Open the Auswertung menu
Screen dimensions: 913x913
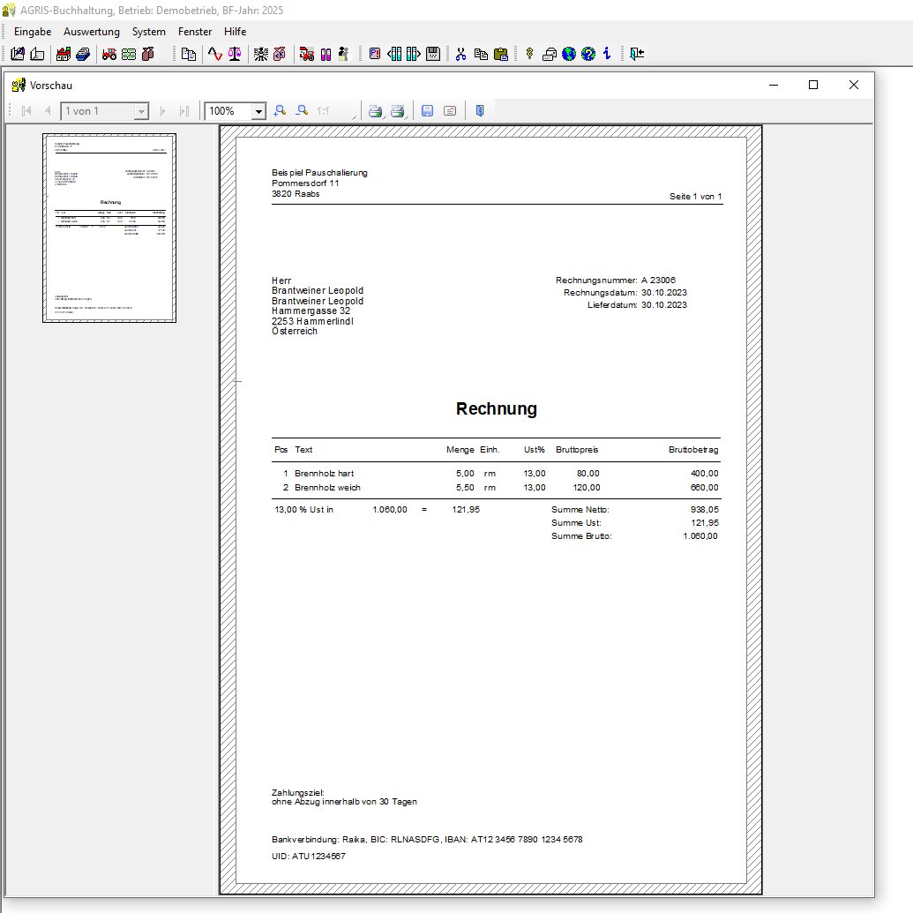tap(92, 31)
